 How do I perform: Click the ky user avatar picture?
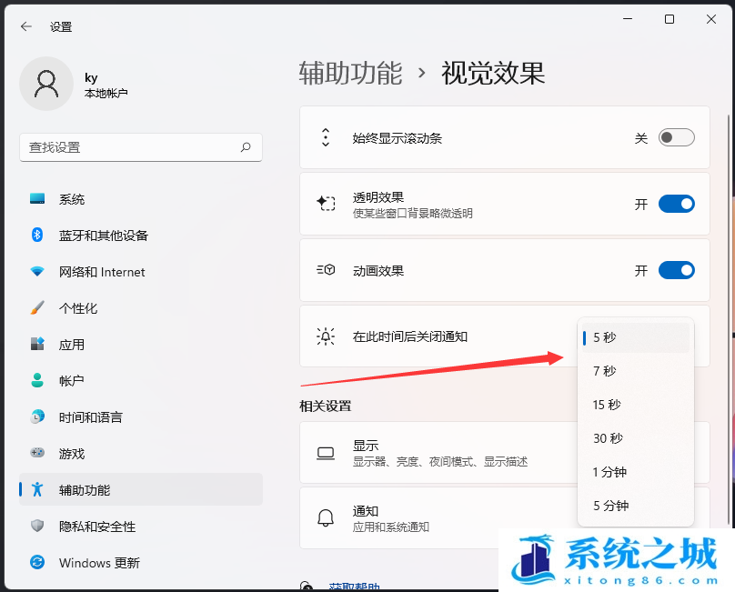[x=46, y=84]
